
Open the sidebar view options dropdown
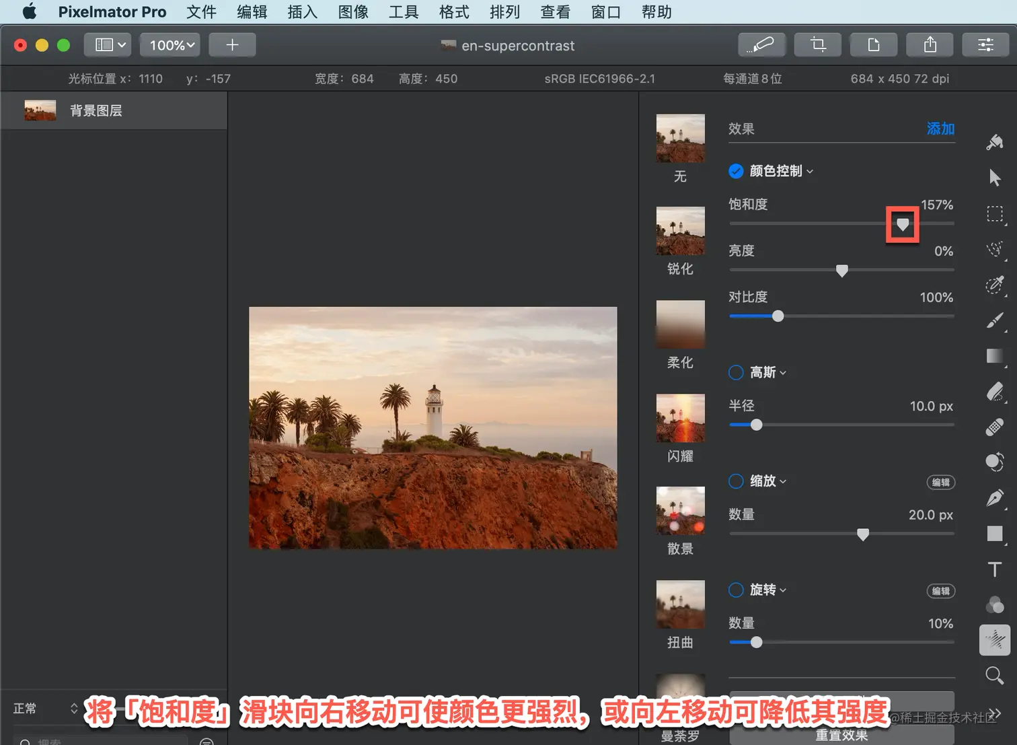coord(108,45)
